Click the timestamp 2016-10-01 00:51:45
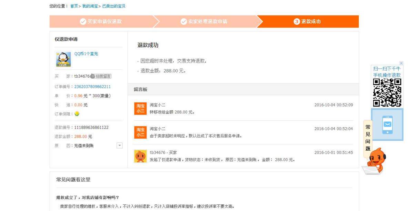410x211 pixels. pyautogui.click(x=334, y=153)
